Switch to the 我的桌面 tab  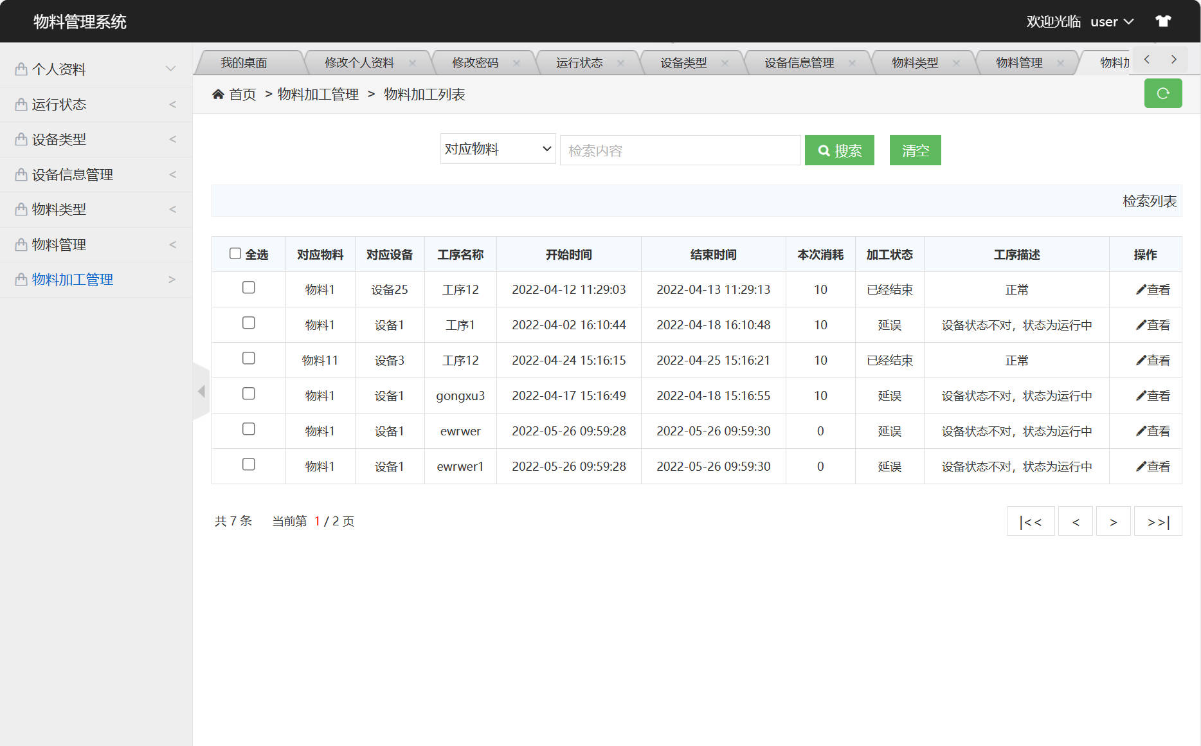coord(244,62)
